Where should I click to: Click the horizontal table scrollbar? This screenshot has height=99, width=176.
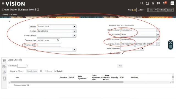click(67, 82)
